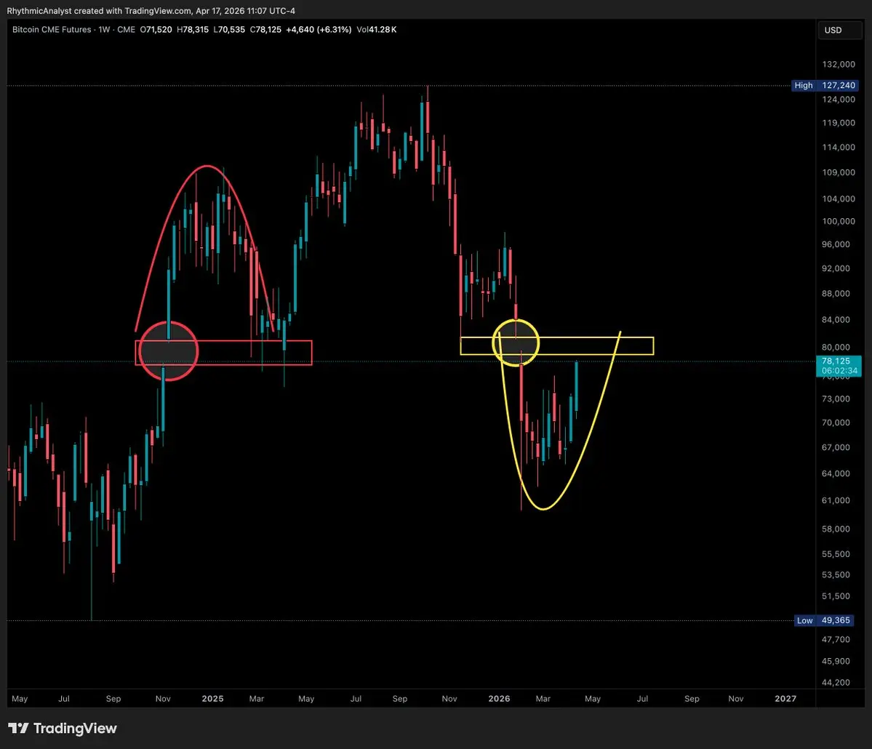Click the 45,900 price axis label

(836, 661)
